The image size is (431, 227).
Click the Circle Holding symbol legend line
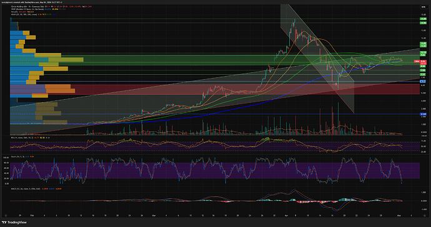[51, 6]
